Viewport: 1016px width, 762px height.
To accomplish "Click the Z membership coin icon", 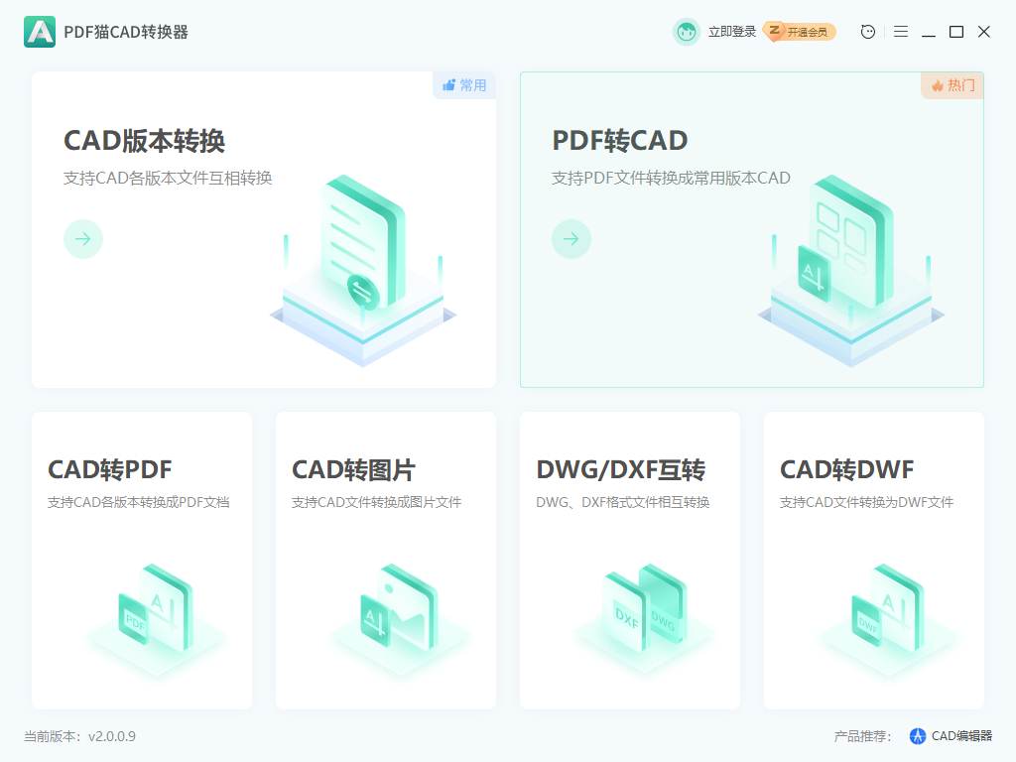I will pos(771,32).
